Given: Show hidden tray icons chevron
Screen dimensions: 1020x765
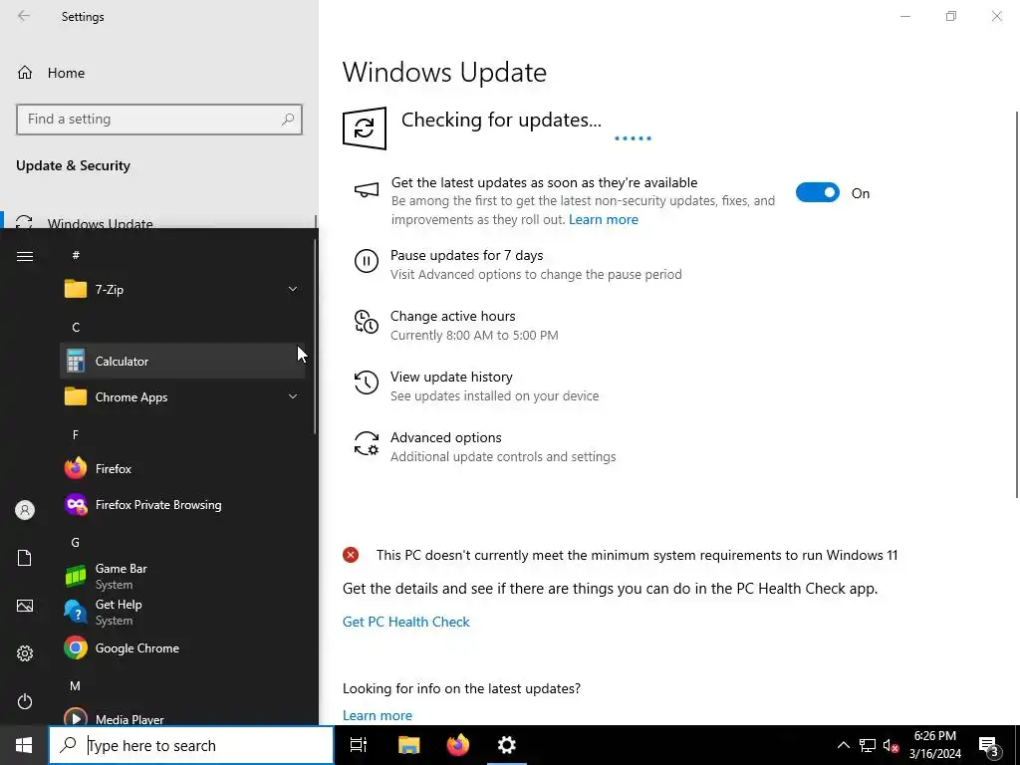Looking at the screenshot, I should click(x=843, y=745).
